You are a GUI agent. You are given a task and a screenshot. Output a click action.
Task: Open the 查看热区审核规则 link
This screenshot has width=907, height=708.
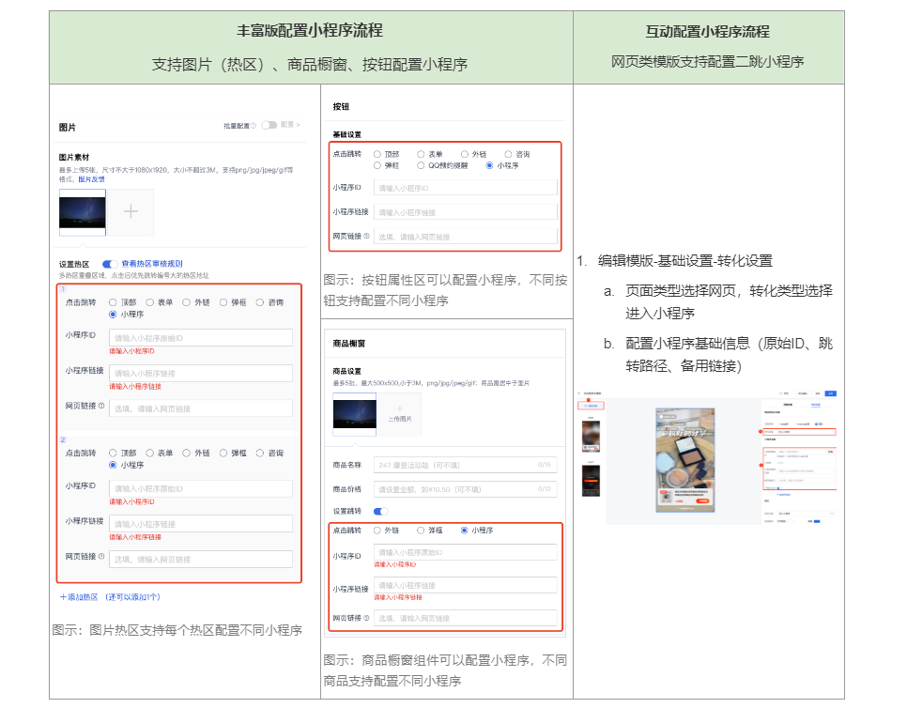coord(152,265)
